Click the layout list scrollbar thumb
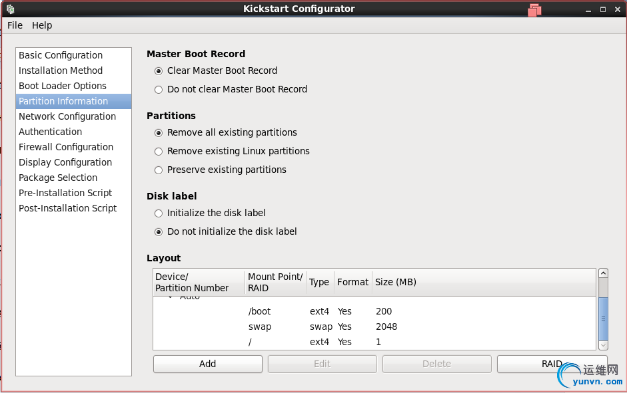The image size is (627, 393). [603, 319]
